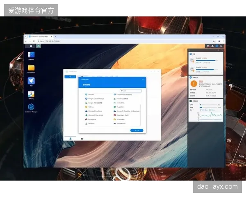Open the browser profile icon
The image size is (246, 197).
tap(219, 41)
